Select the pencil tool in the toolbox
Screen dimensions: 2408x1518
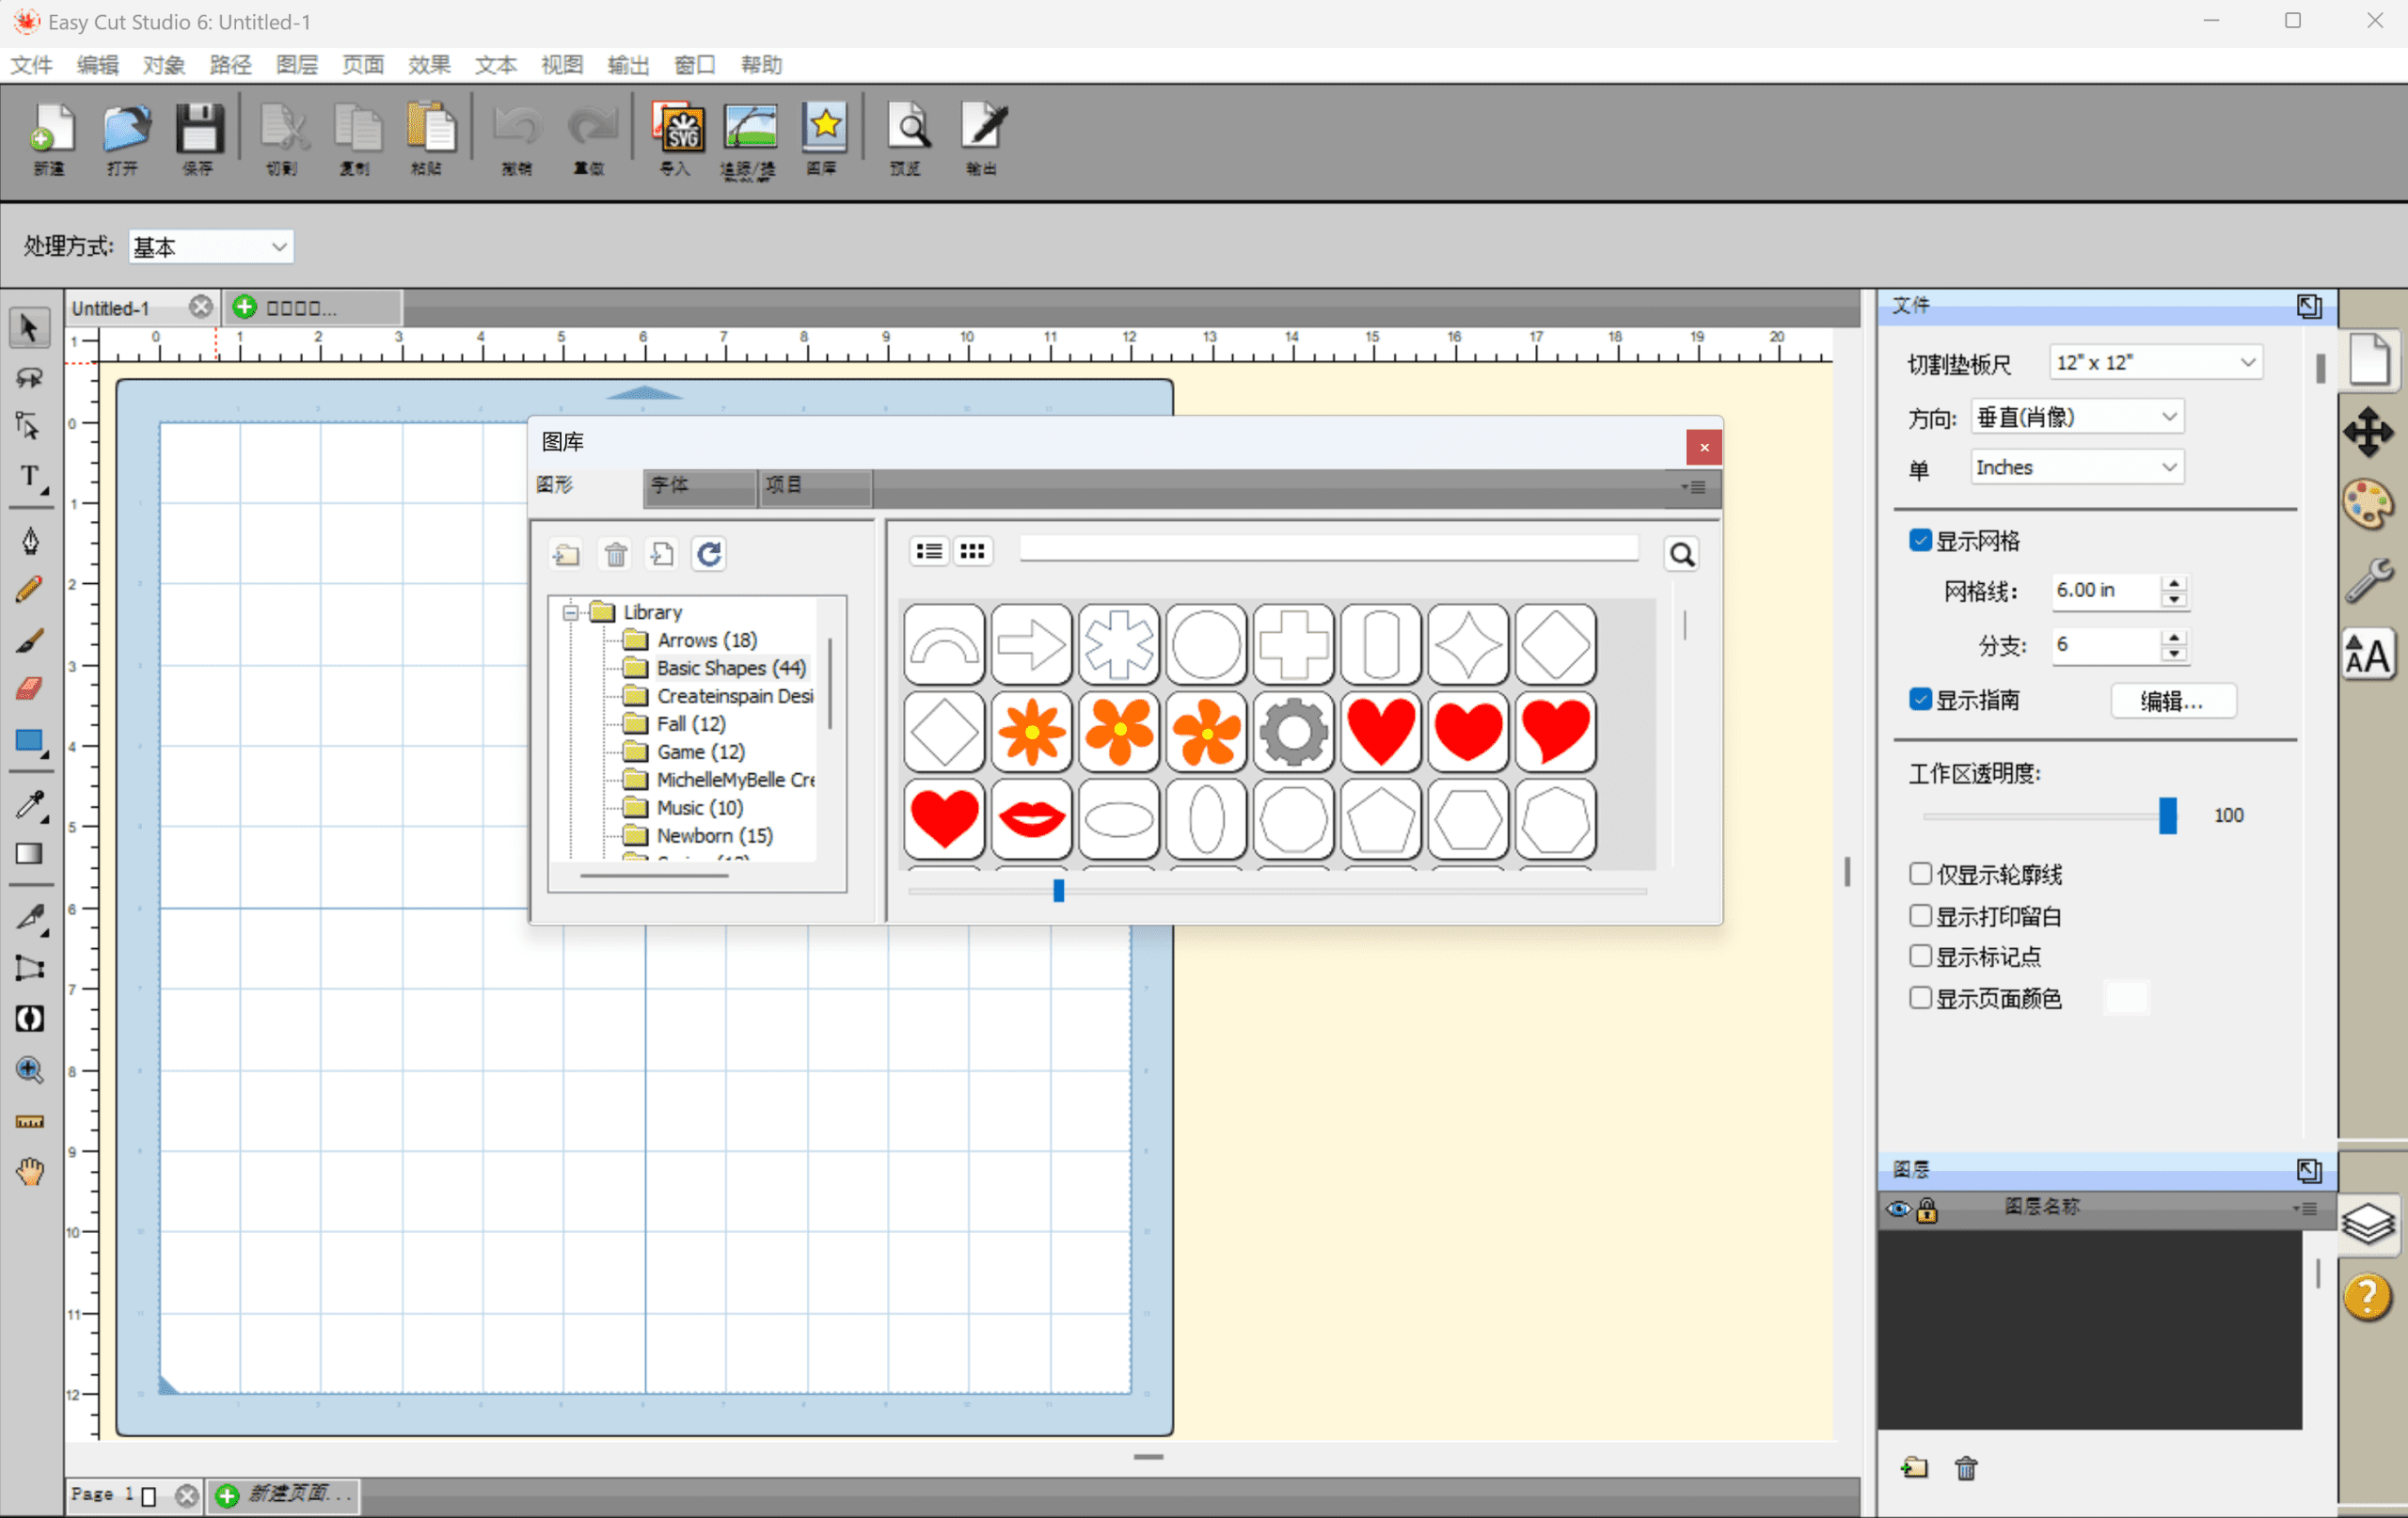pyautogui.click(x=29, y=589)
